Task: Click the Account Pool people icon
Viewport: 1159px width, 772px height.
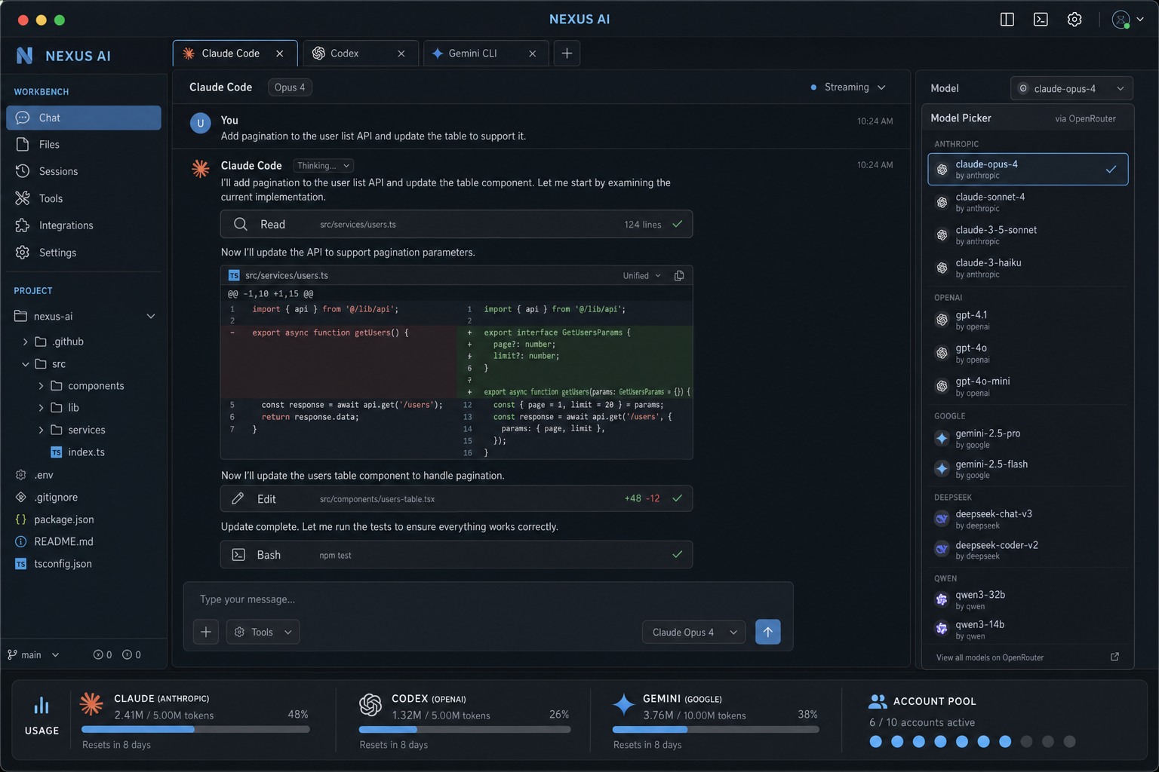Action: [878, 701]
